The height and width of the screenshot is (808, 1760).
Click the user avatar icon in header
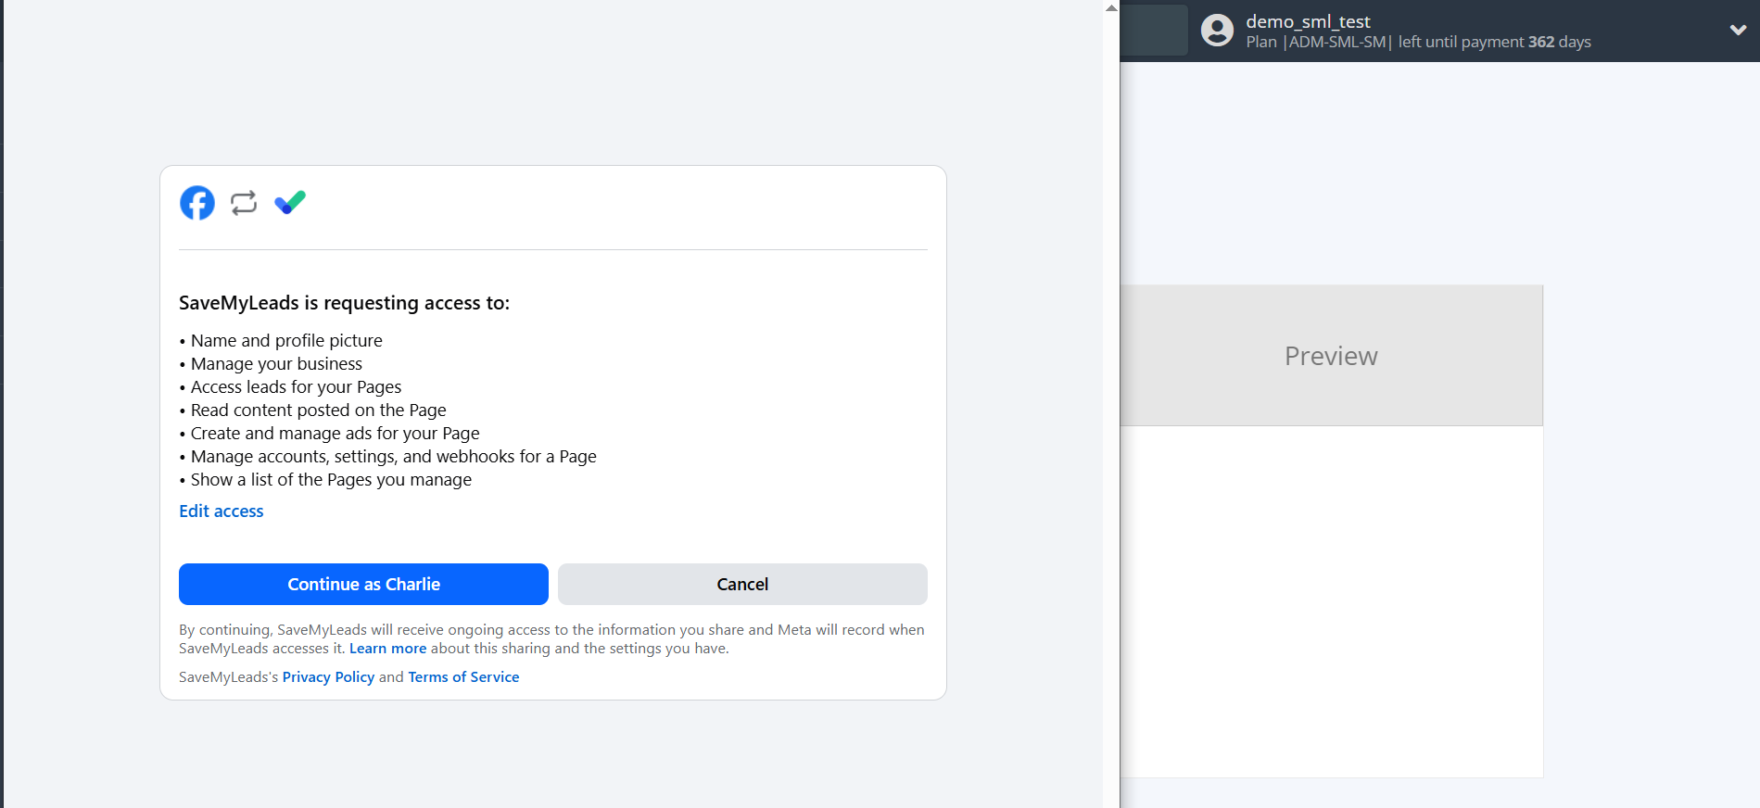[x=1217, y=31]
